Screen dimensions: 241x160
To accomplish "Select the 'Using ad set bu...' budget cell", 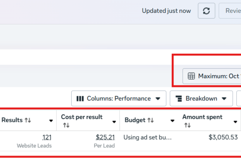I will coord(148,137).
